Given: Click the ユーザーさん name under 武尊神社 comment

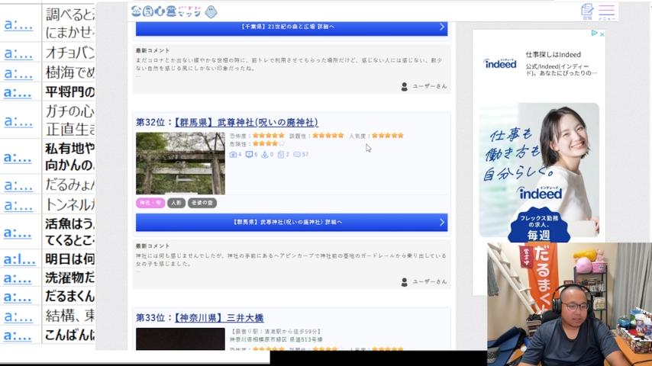Looking at the screenshot, I should (430, 281).
